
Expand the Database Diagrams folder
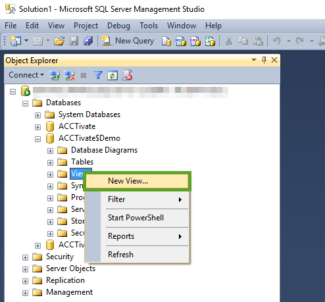(50, 151)
